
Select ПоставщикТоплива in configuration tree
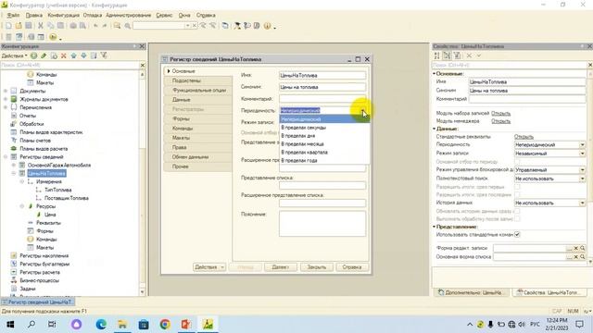(67, 198)
